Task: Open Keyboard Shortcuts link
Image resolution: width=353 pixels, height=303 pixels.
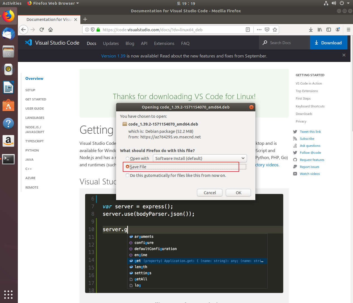Action: pos(310,106)
